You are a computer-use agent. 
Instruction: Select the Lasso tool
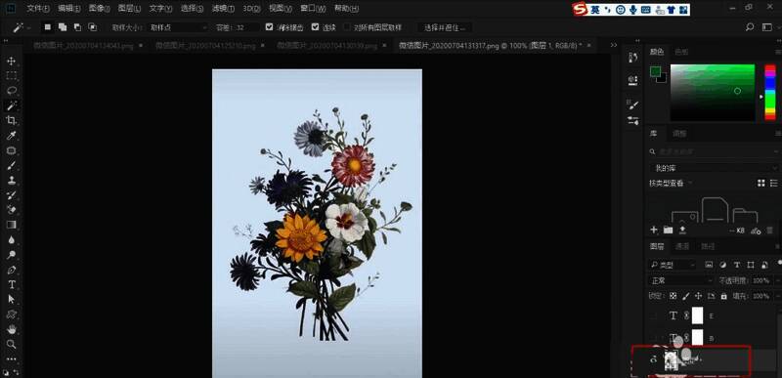coord(11,91)
